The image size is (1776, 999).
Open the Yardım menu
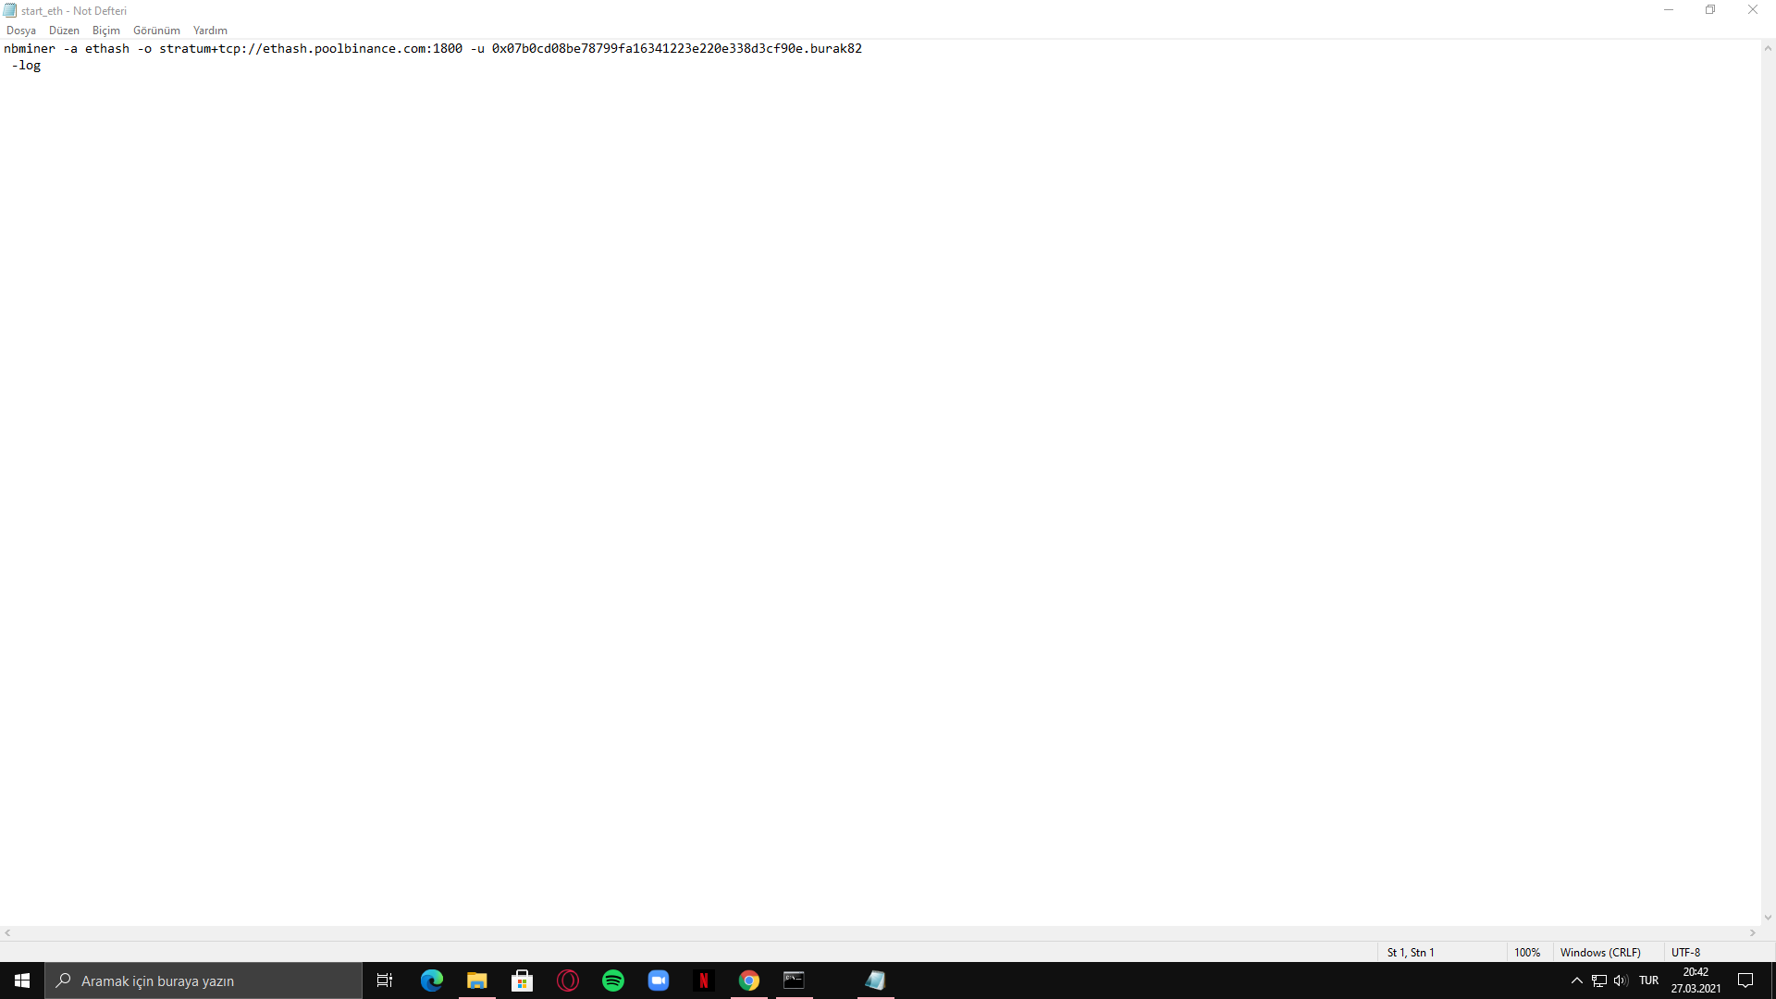coord(210,31)
